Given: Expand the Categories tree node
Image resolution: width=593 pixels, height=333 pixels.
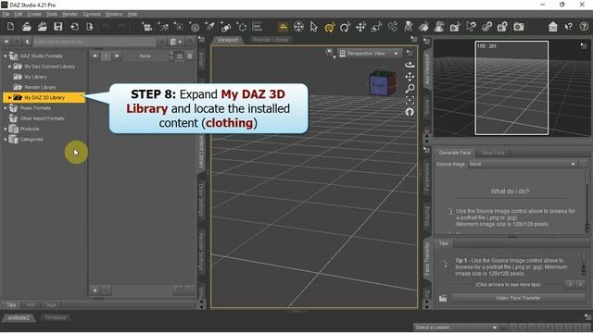Looking at the screenshot, I should pyautogui.click(x=6, y=140).
